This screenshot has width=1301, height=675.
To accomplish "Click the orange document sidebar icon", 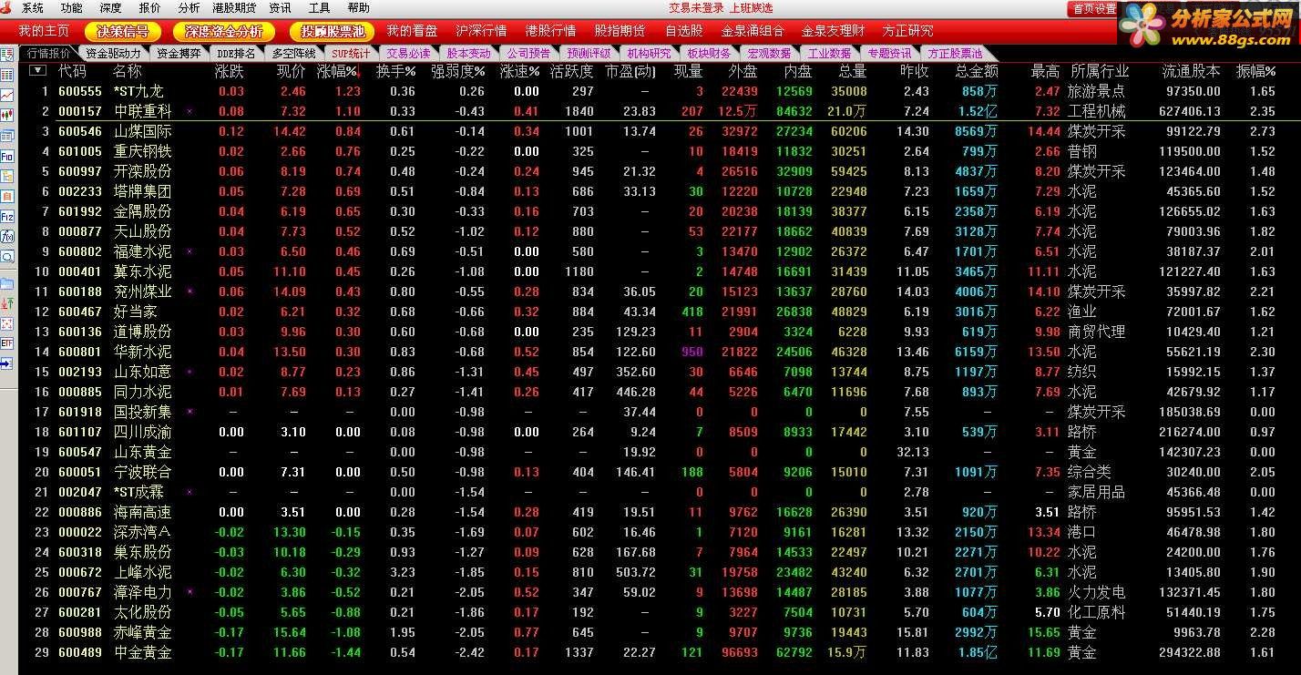I will 6,196.
